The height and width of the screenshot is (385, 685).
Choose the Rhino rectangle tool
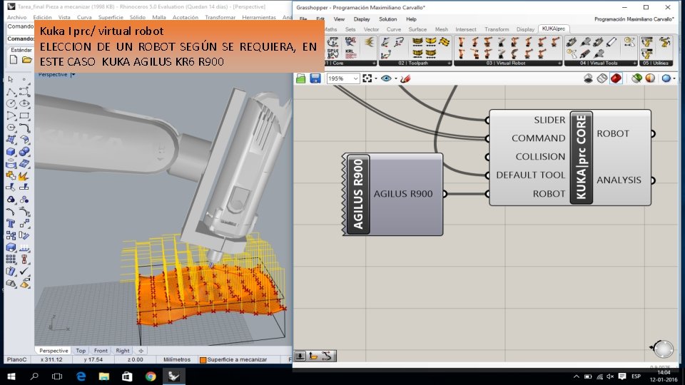(x=24, y=115)
